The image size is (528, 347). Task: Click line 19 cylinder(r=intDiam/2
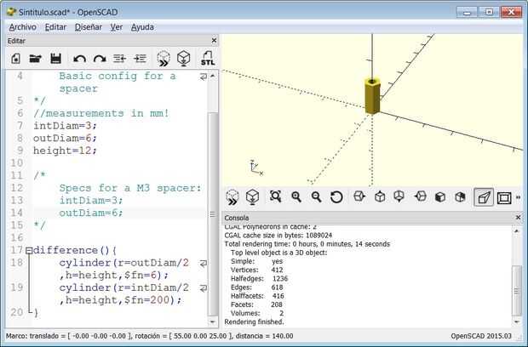124,287
